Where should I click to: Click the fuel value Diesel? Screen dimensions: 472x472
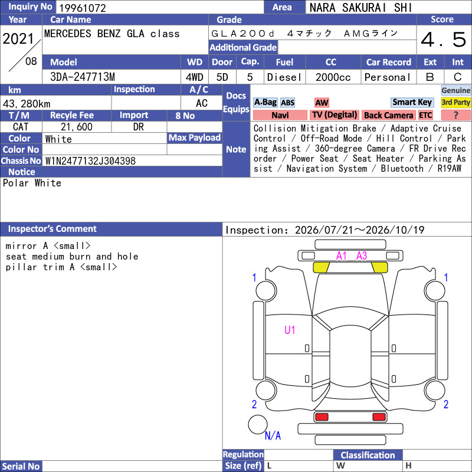click(284, 77)
